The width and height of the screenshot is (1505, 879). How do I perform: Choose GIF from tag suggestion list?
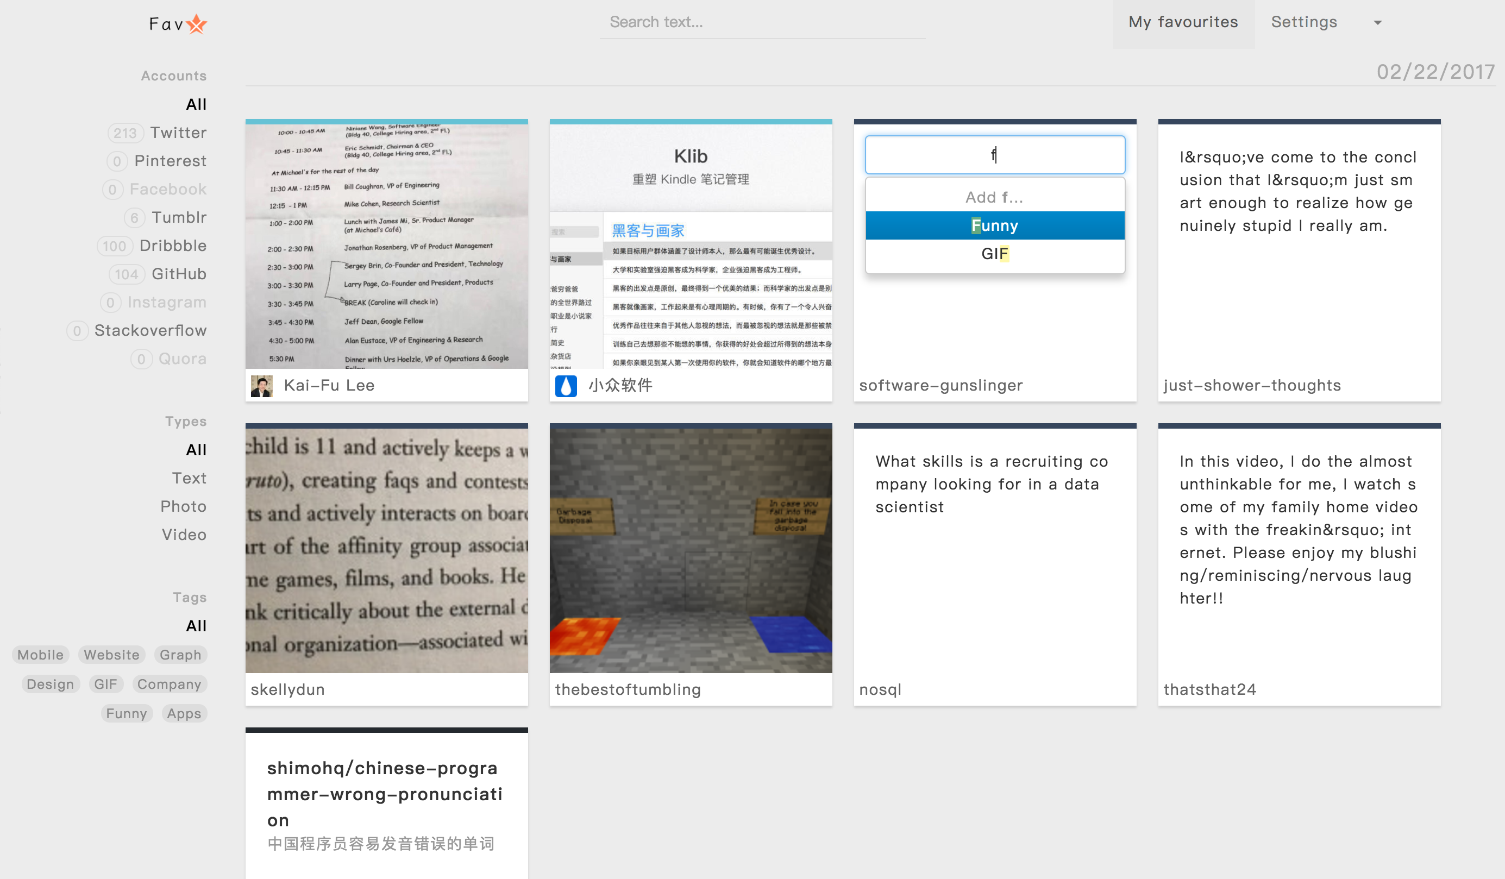click(994, 254)
